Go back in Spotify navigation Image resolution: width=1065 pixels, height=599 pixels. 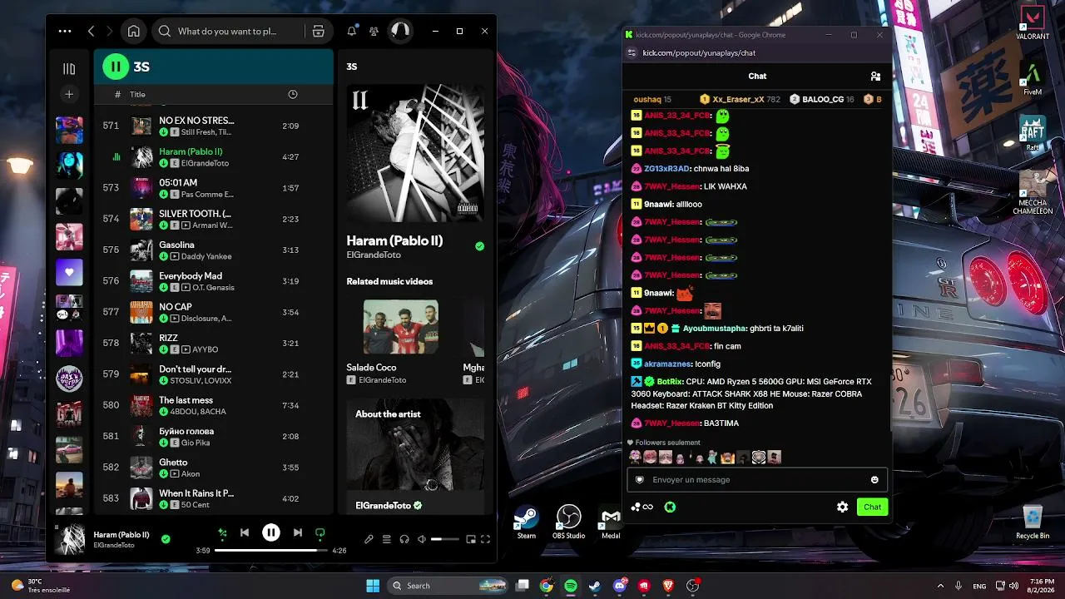(91, 32)
